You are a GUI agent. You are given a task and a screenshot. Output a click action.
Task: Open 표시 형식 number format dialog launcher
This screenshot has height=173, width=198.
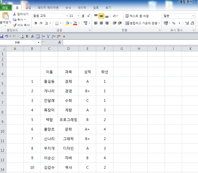click(193, 30)
